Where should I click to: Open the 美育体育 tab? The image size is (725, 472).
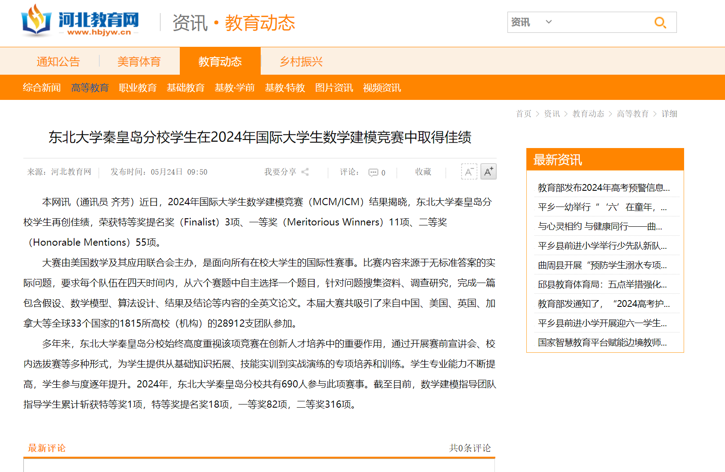139,61
